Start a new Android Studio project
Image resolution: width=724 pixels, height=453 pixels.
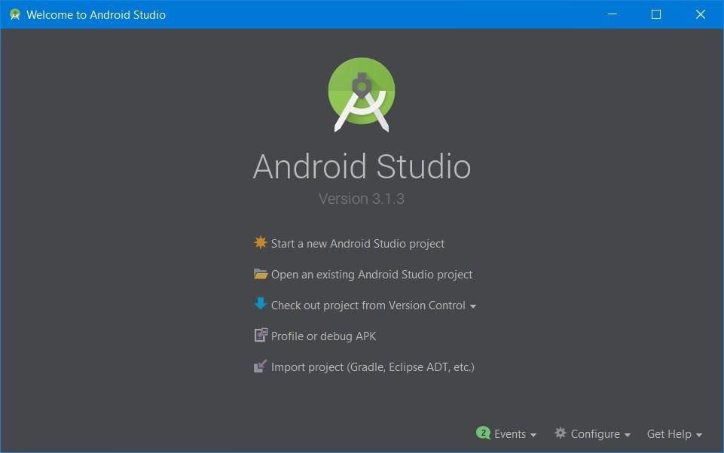click(357, 244)
